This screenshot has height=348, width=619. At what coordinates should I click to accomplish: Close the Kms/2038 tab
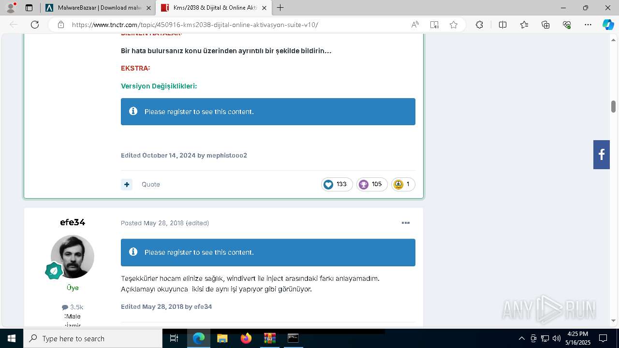point(264,8)
